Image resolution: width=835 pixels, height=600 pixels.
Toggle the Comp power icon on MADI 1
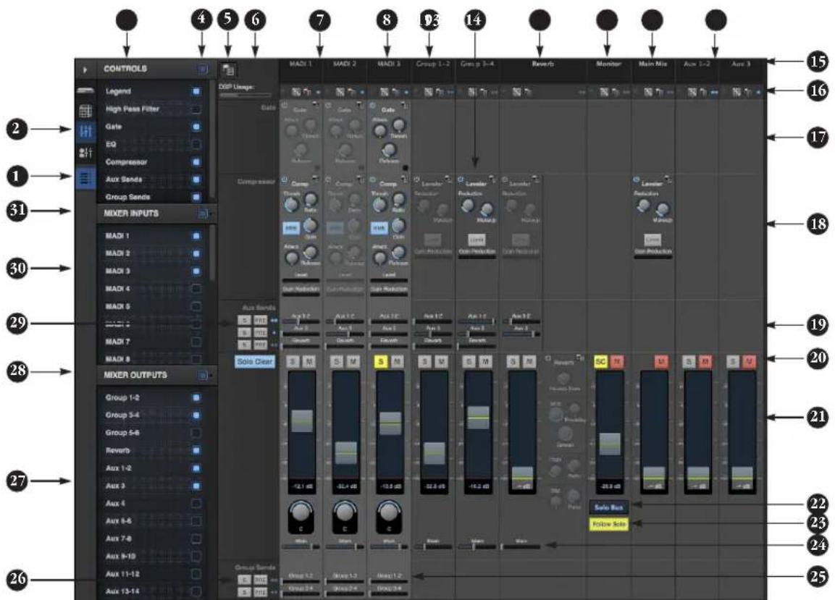point(285,180)
